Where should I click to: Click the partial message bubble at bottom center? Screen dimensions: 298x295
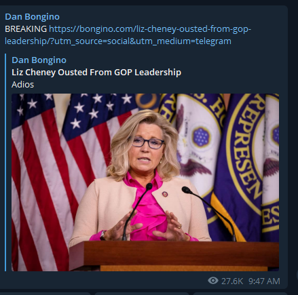click(x=142, y=294)
